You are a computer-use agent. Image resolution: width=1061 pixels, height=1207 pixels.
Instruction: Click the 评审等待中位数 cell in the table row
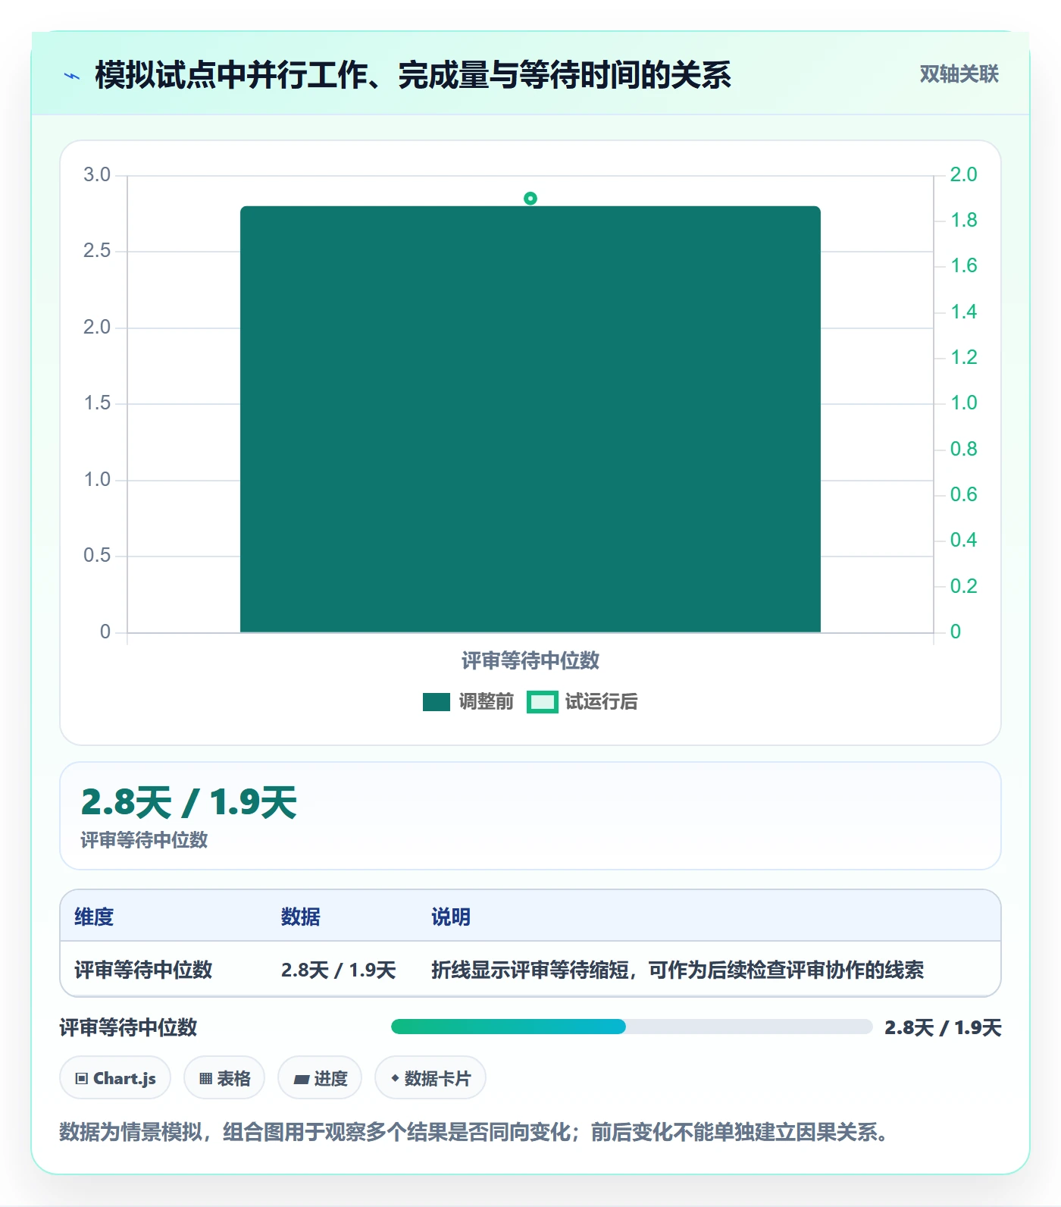(x=143, y=970)
